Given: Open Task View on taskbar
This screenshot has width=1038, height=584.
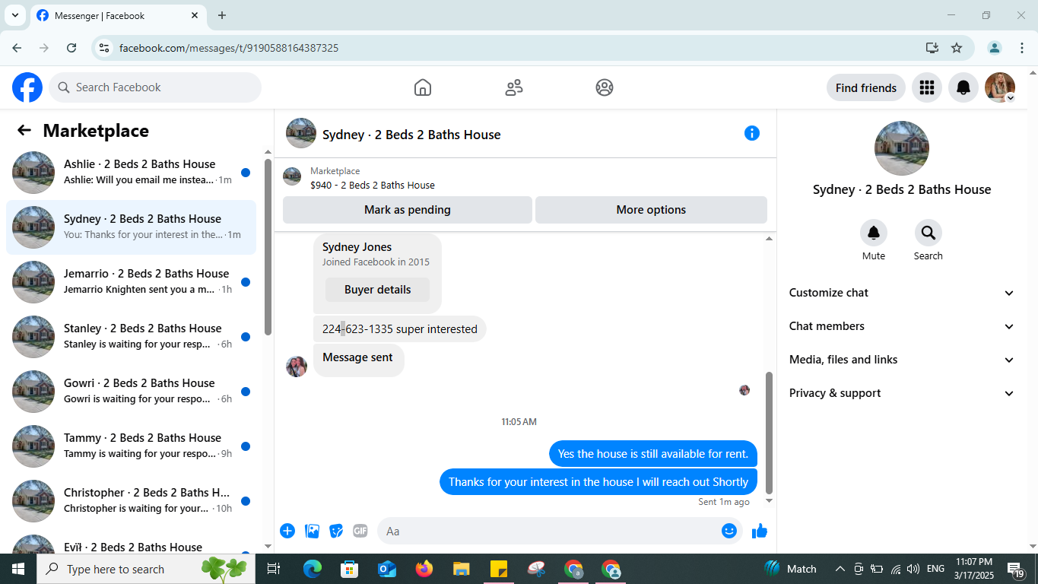Looking at the screenshot, I should (274, 569).
